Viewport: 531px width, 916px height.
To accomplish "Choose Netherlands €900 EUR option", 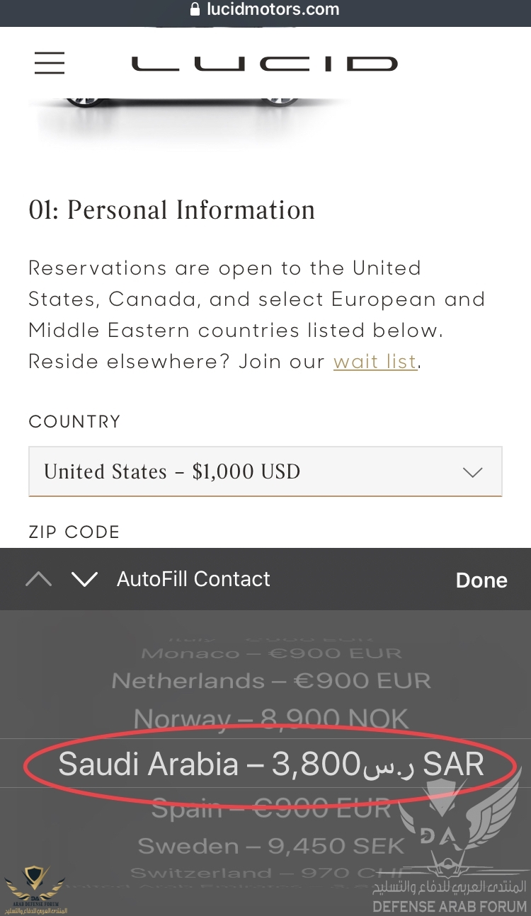I will (271, 681).
